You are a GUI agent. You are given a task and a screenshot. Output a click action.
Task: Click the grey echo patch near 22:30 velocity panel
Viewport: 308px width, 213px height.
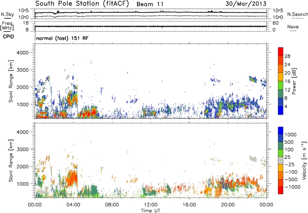click(253, 158)
